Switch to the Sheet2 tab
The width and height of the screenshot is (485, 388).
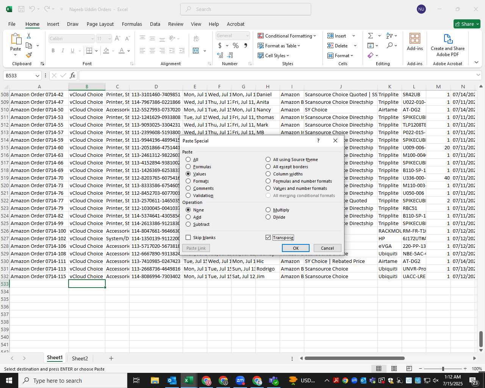[80, 358]
